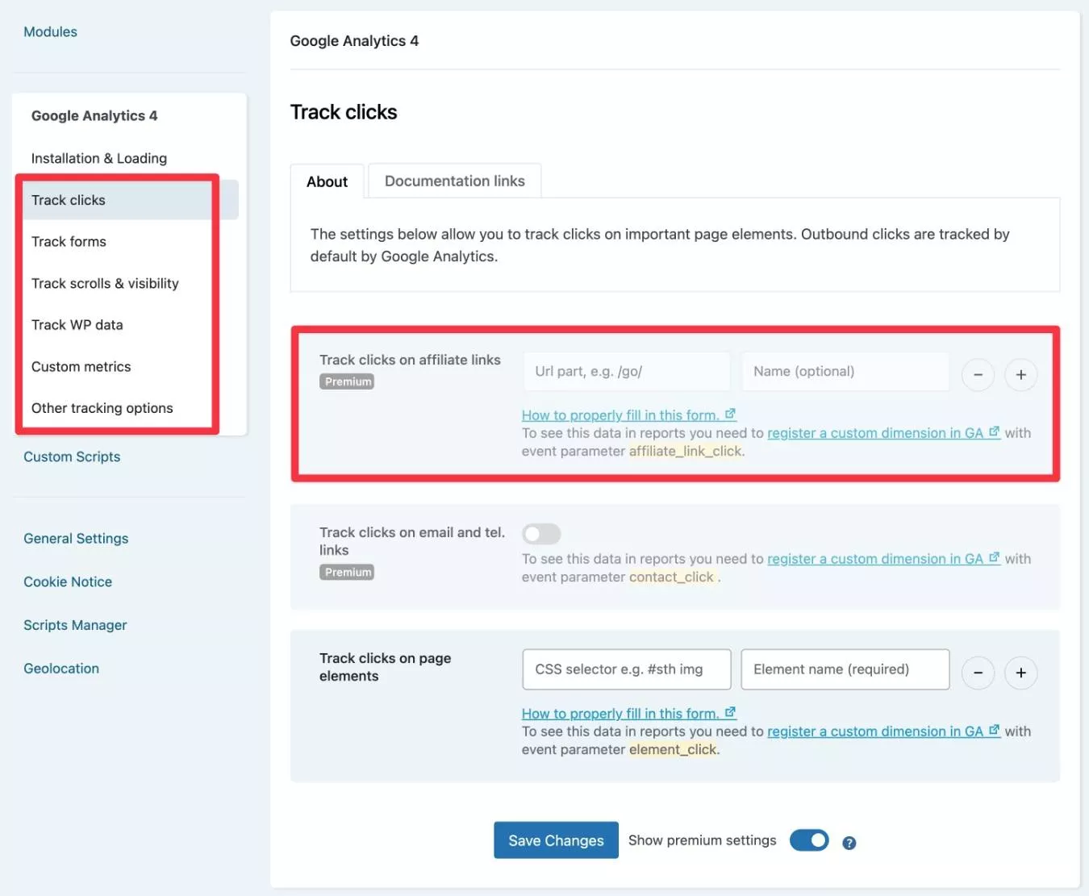The height and width of the screenshot is (896, 1089).
Task: Open form help link under page elements
Action: pyautogui.click(x=628, y=714)
